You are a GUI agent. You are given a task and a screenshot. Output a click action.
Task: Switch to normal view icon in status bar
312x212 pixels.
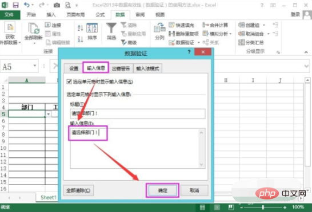pos(202,207)
